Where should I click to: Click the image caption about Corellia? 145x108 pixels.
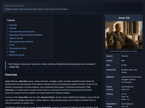tap(124, 51)
